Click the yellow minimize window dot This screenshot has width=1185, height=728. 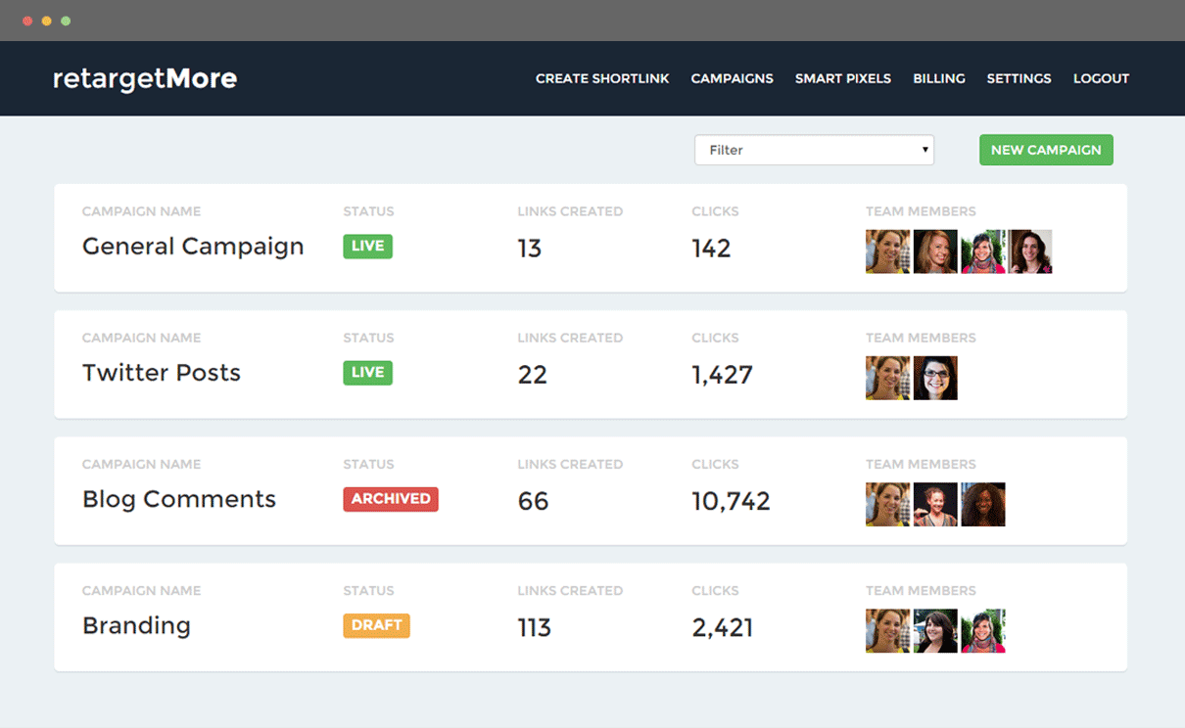click(x=46, y=21)
